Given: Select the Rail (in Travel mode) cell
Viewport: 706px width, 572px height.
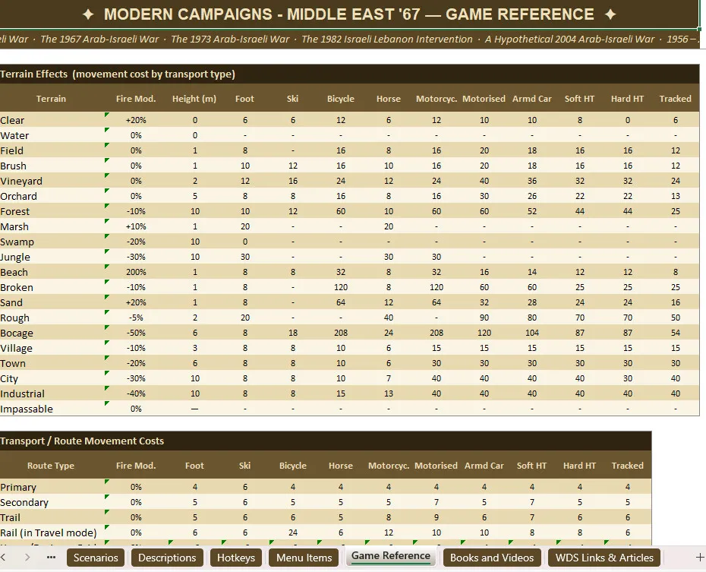Looking at the screenshot, I should click(x=52, y=532).
